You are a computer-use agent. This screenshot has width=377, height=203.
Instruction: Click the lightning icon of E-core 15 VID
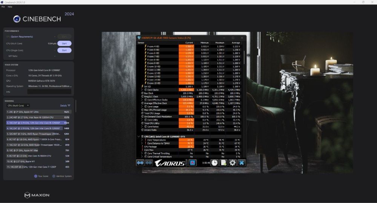pyautogui.click(x=146, y=83)
